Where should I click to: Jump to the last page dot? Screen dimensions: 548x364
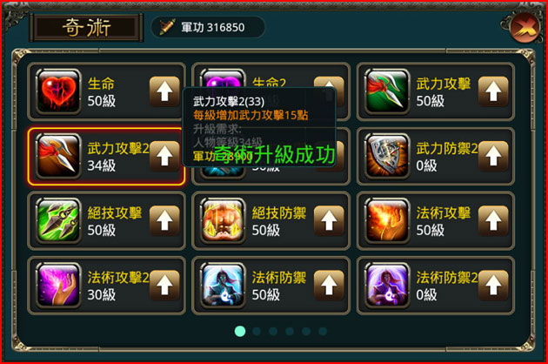[323, 331]
